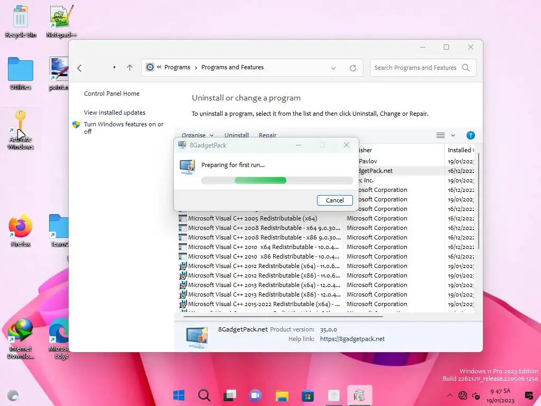Open Control Panel Home link
Image resolution: width=541 pixels, height=406 pixels.
[x=111, y=94]
